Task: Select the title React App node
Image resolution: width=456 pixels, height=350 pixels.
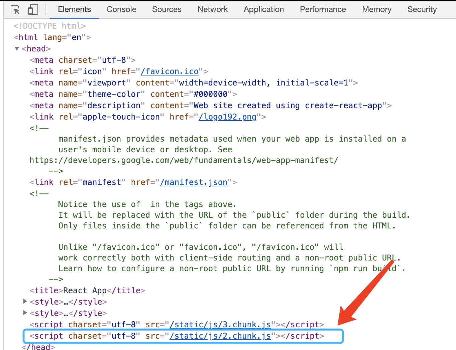Action: point(87,291)
